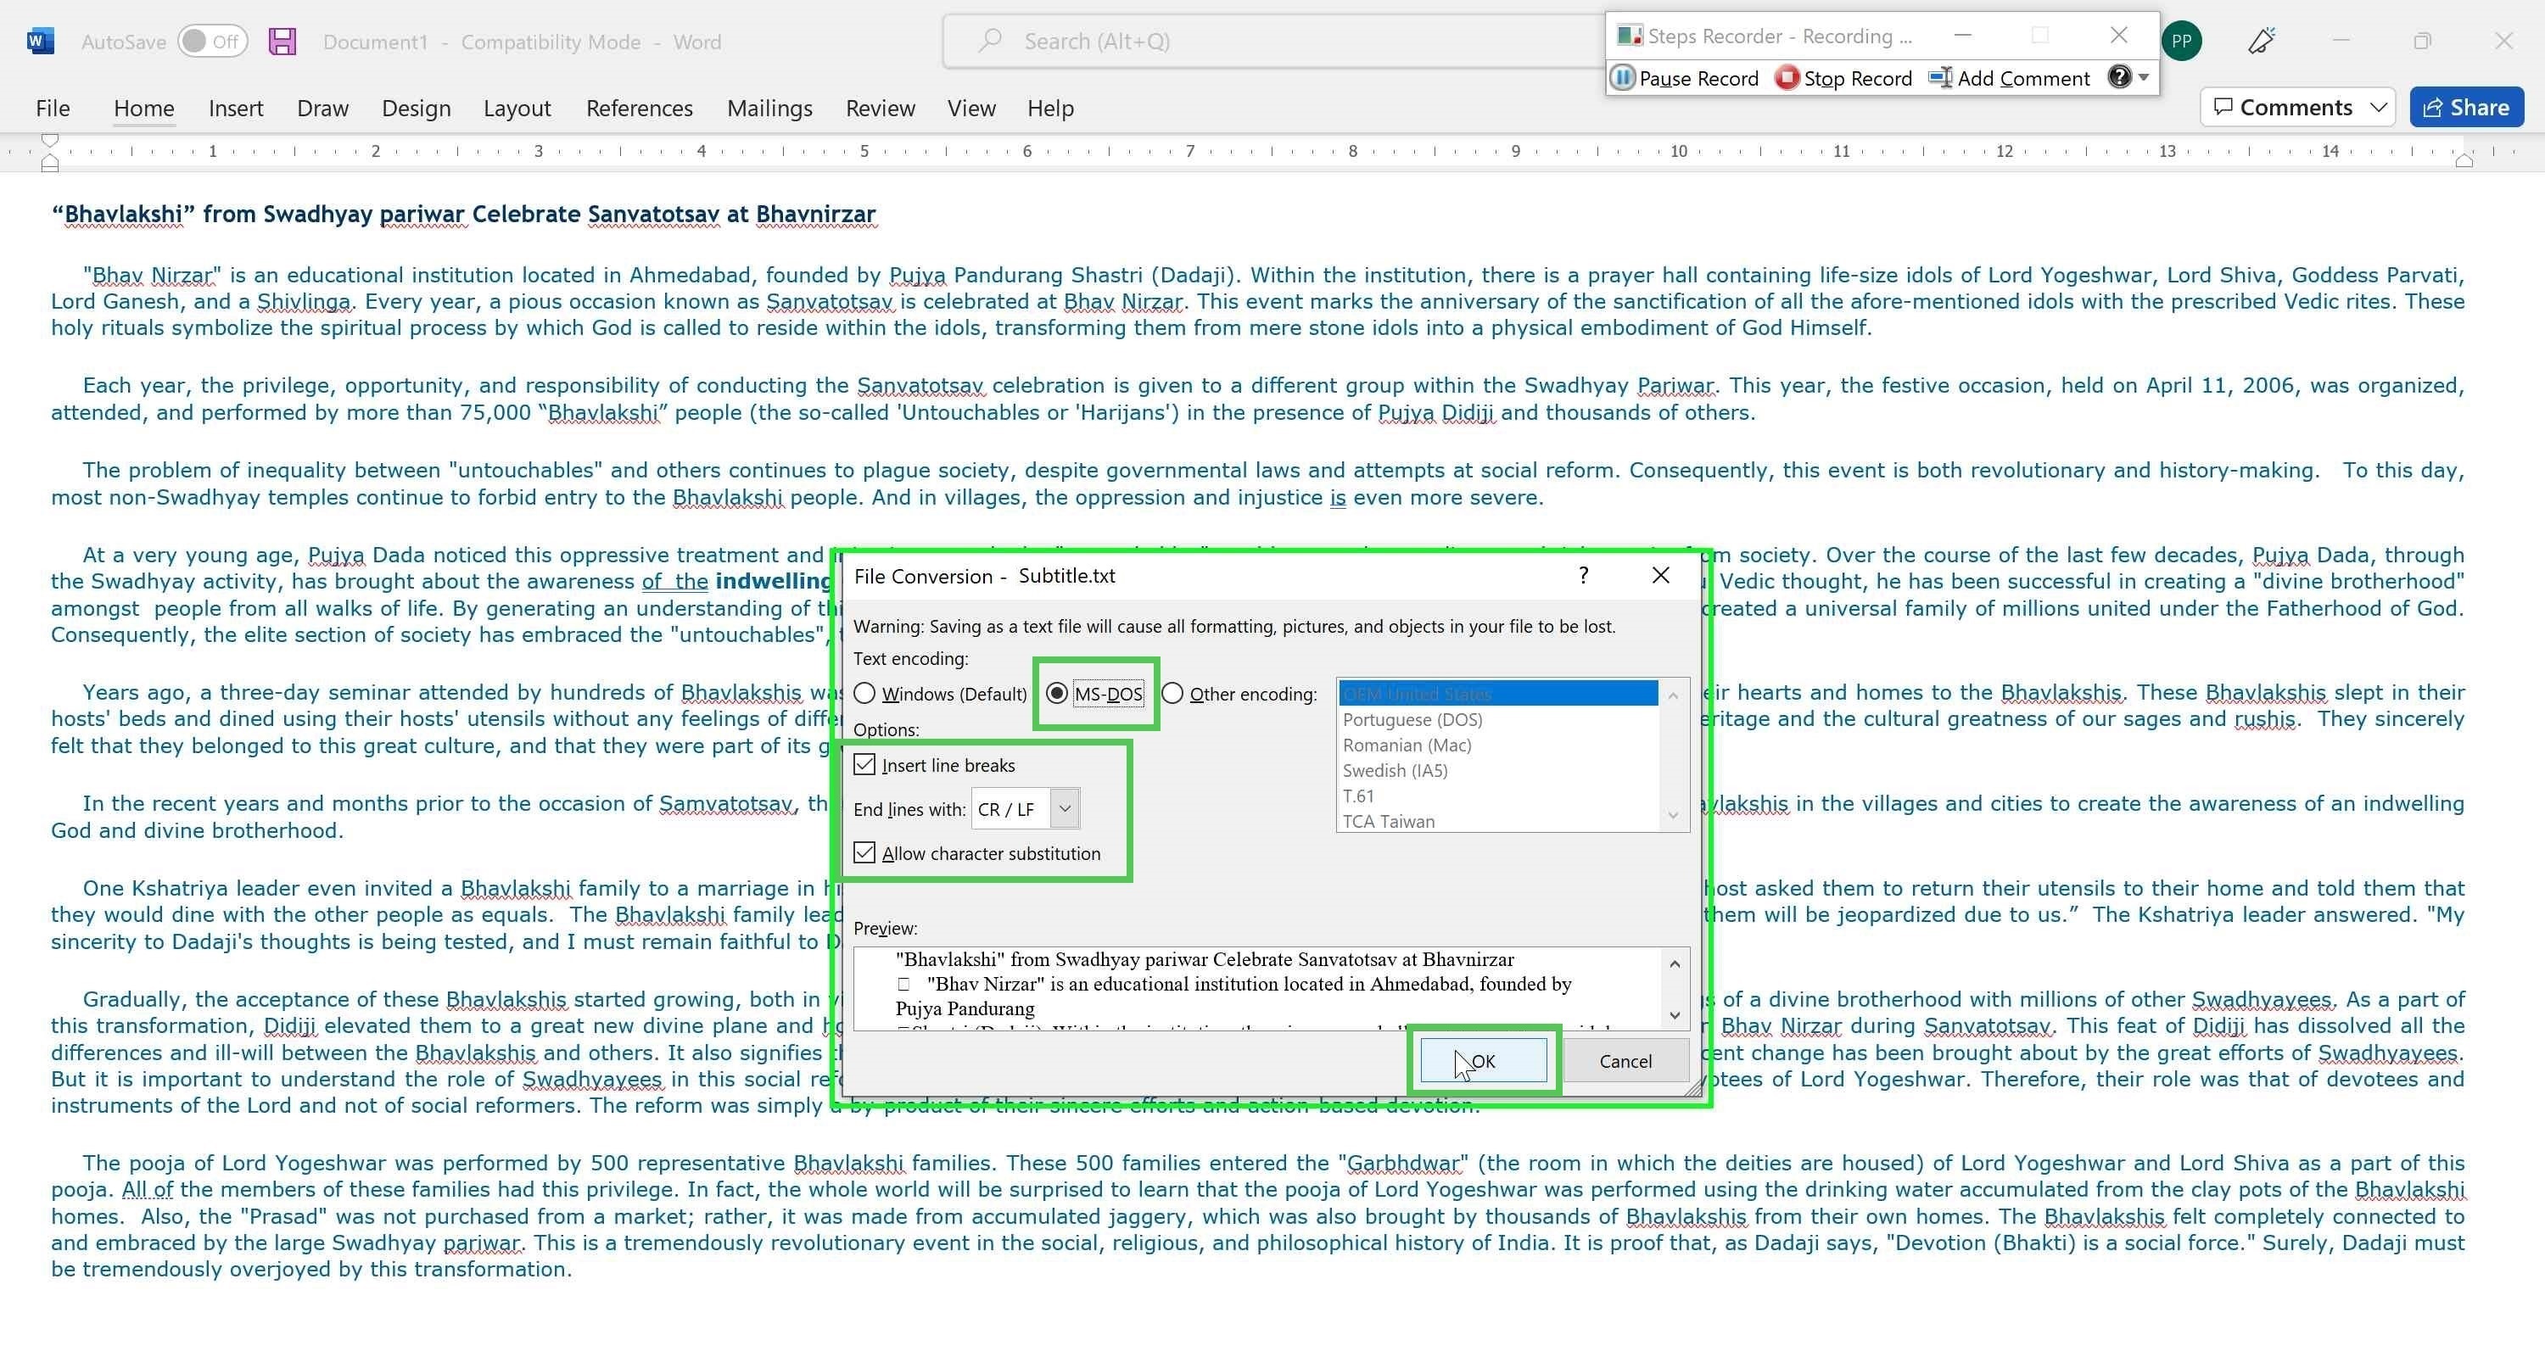The width and height of the screenshot is (2545, 1357).
Task: Open the Comments dropdown arrow
Action: pyautogui.click(x=2378, y=107)
